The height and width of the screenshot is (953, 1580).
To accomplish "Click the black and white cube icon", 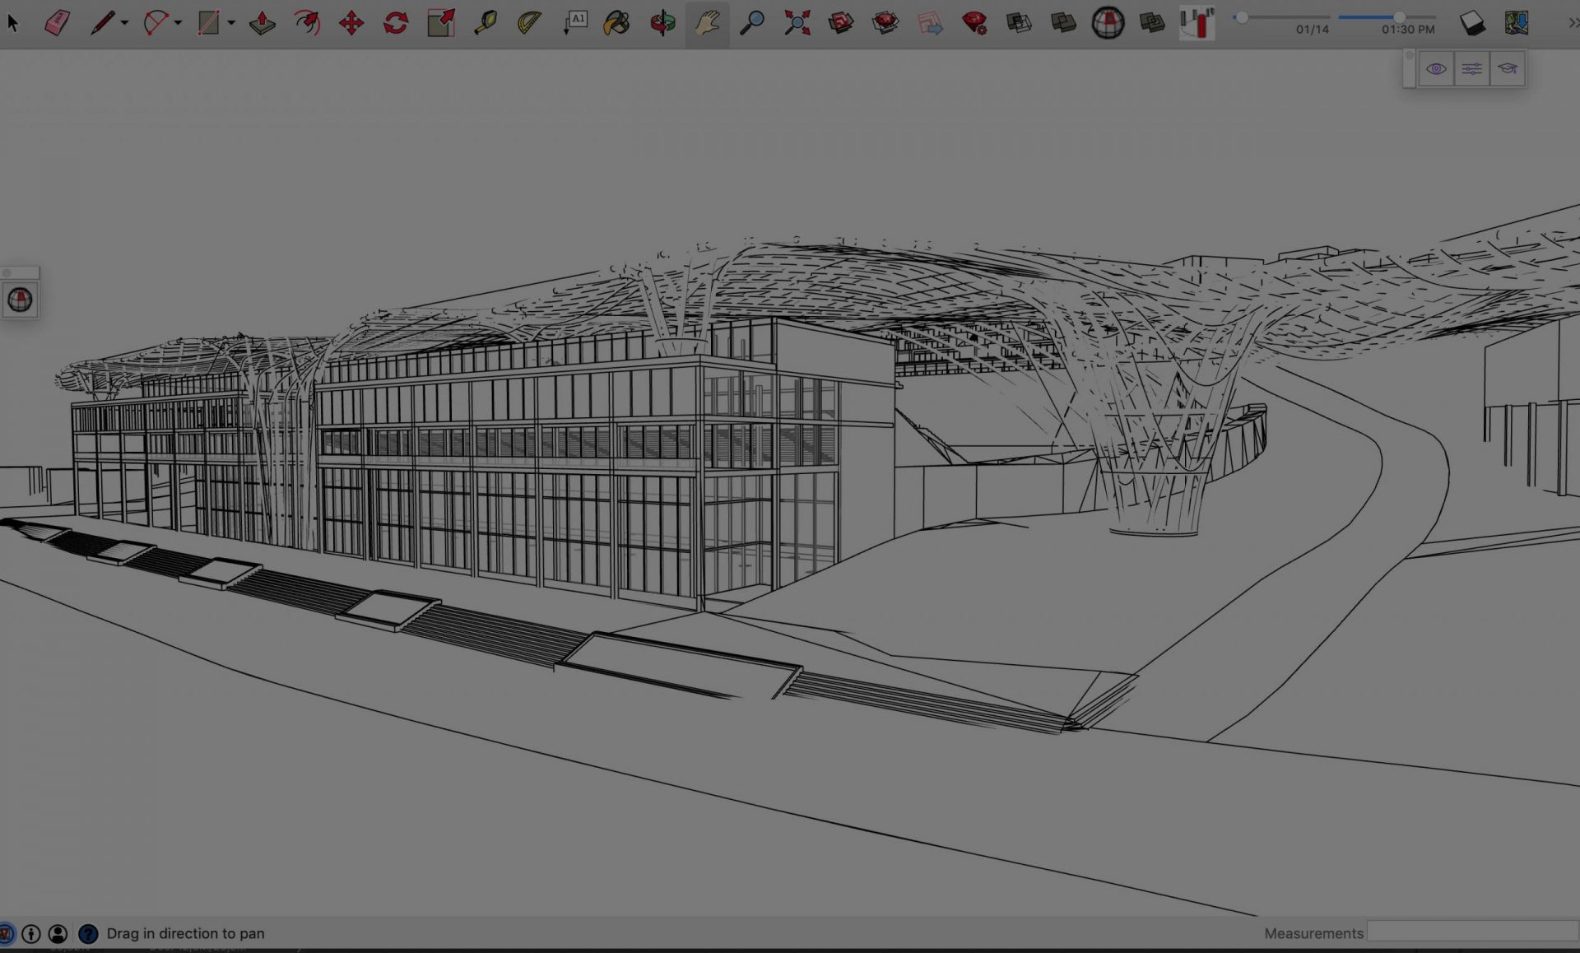I will [1472, 22].
